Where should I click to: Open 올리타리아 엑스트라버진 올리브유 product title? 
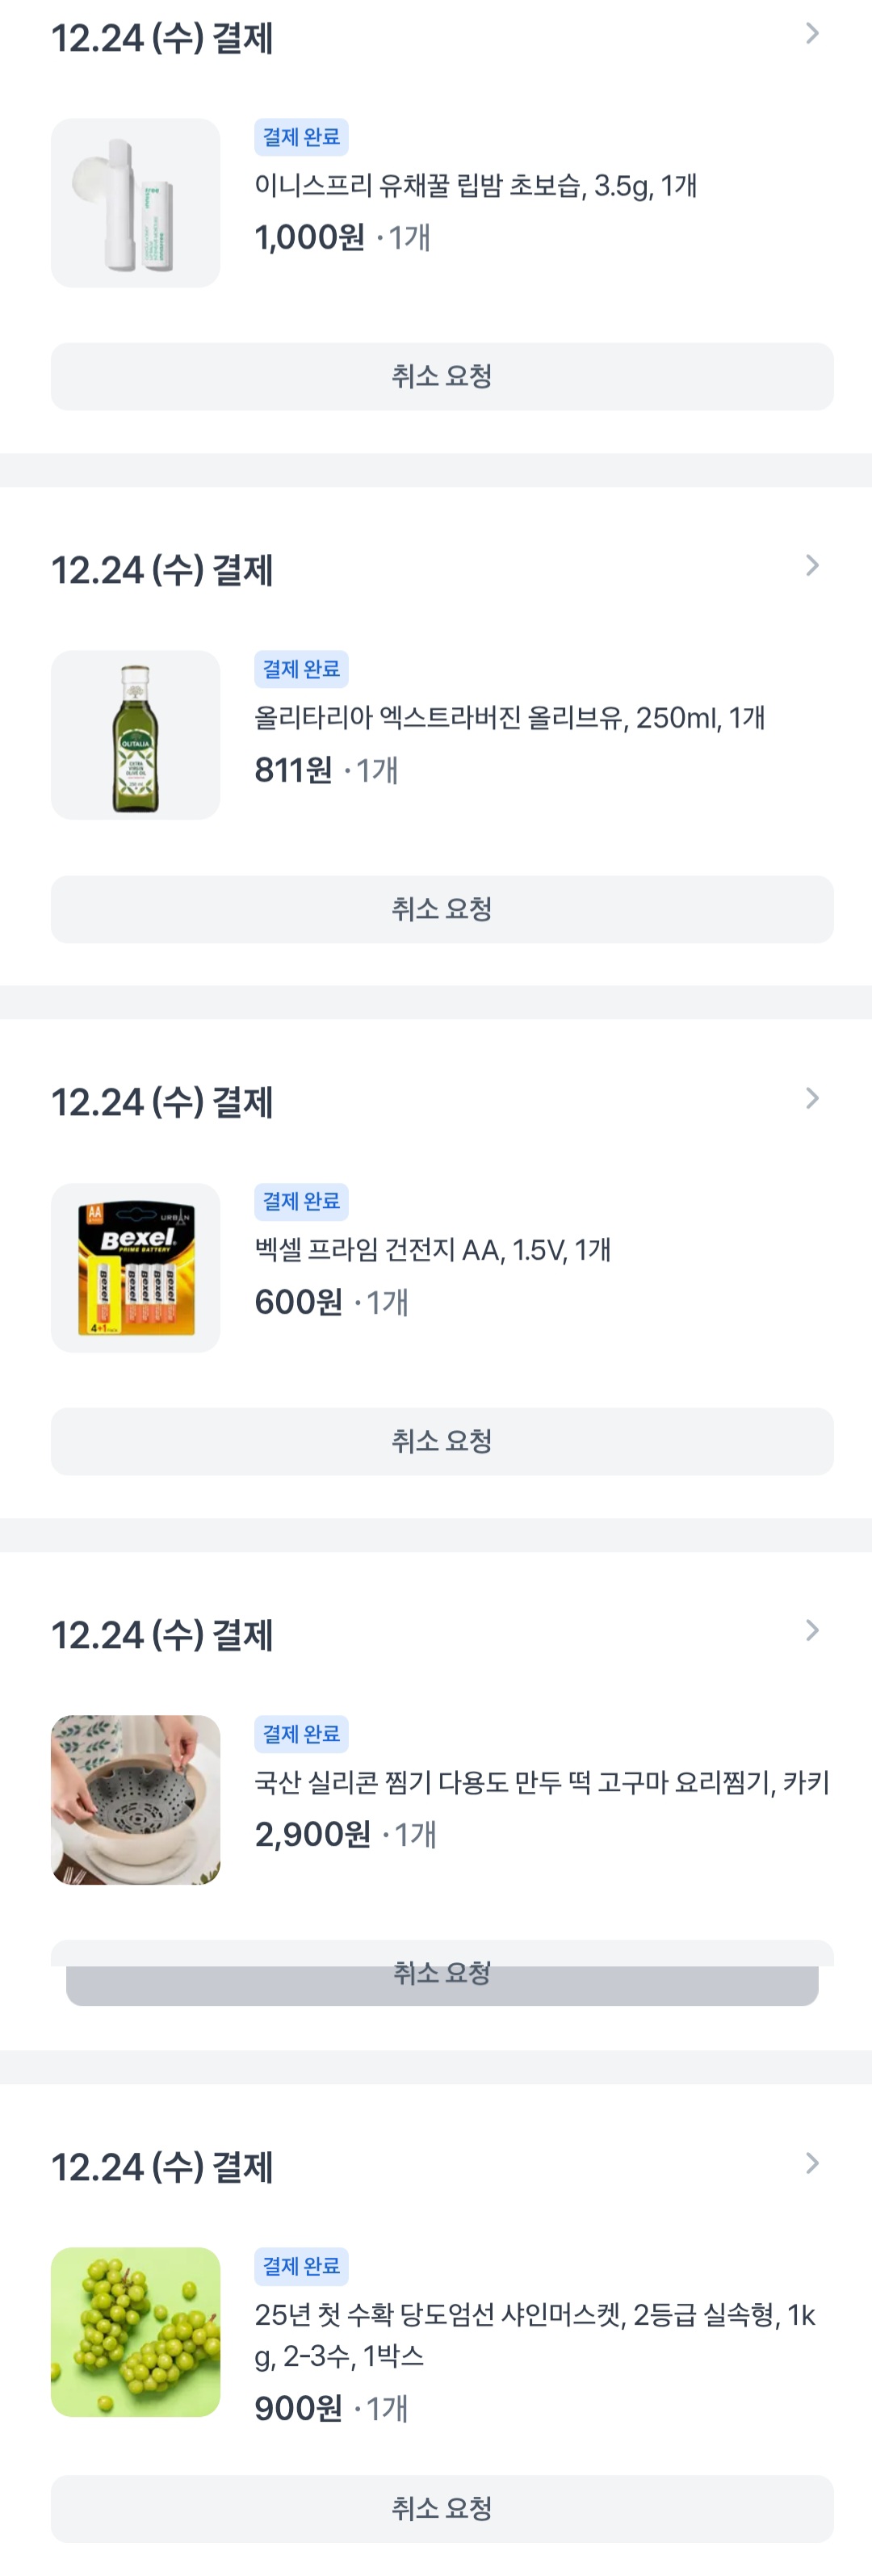(509, 718)
